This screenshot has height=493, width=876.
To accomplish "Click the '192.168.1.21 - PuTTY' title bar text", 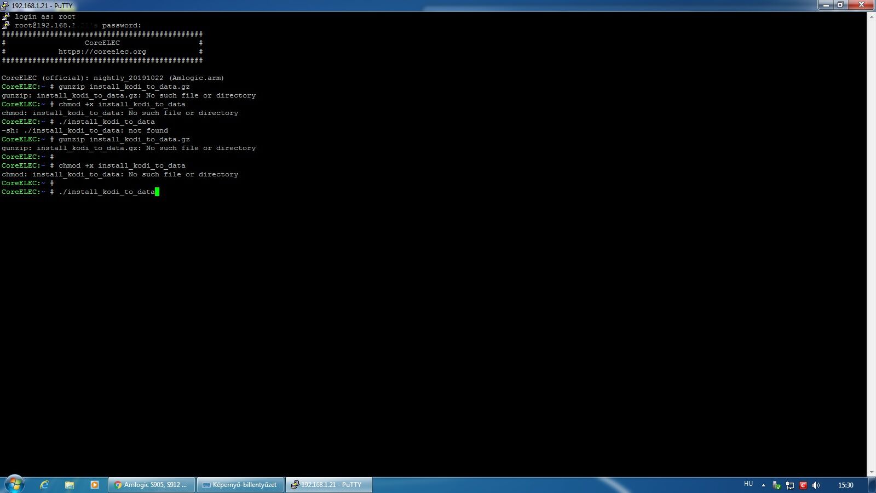I will pos(42,6).
